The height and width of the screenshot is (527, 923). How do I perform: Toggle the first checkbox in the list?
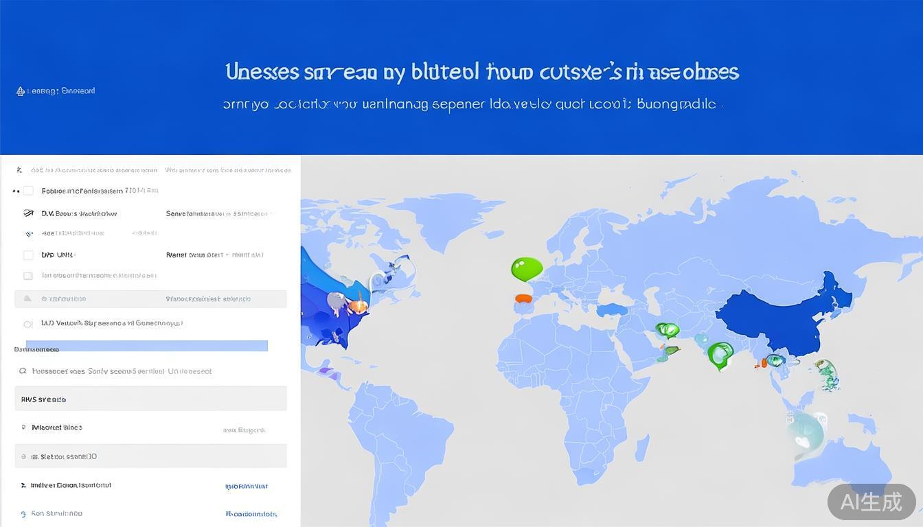point(28,191)
